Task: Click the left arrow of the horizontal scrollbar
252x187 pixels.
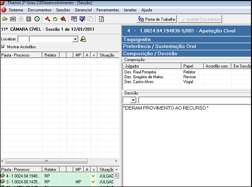Action: point(2,161)
